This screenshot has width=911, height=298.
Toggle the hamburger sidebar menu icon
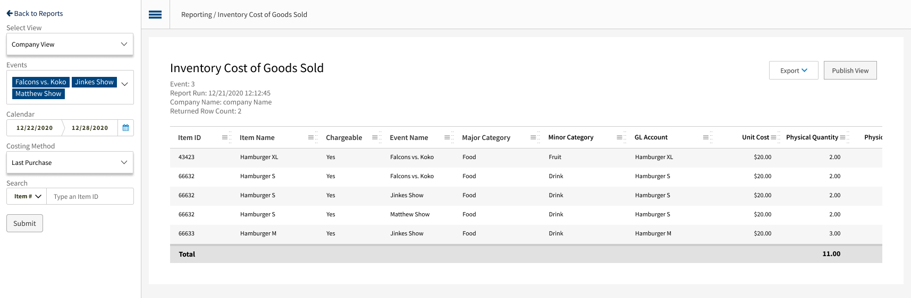click(x=155, y=14)
